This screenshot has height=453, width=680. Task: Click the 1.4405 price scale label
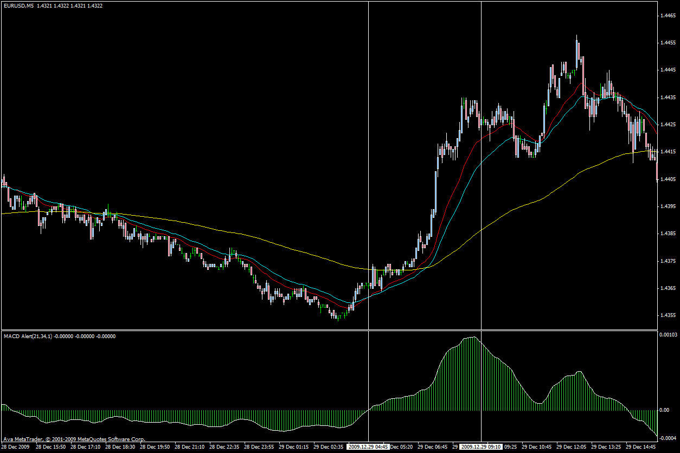click(668, 179)
